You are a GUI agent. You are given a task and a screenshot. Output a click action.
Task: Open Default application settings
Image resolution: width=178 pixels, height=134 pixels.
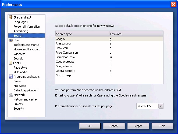click(26, 90)
